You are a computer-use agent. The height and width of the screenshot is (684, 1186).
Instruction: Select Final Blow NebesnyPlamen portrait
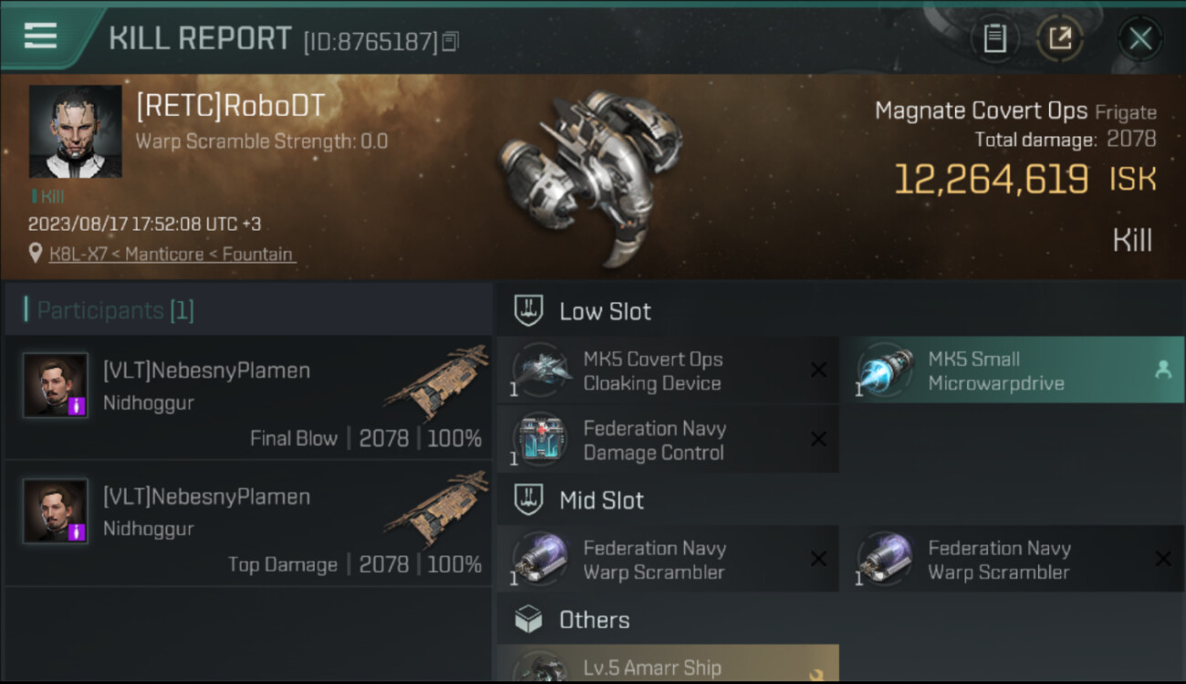[x=56, y=385]
